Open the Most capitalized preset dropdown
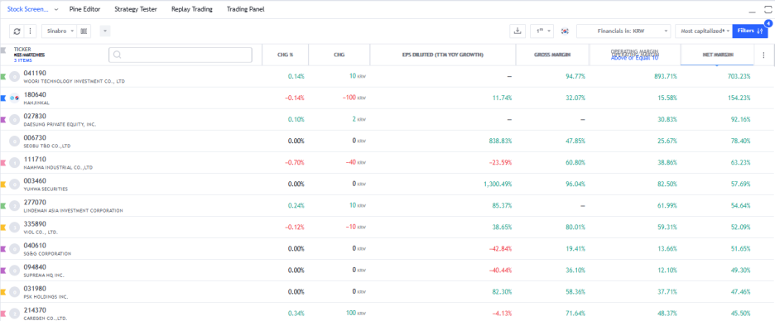 (704, 31)
